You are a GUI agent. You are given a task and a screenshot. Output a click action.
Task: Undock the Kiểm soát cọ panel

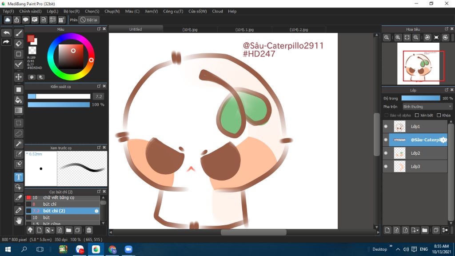(x=99, y=86)
